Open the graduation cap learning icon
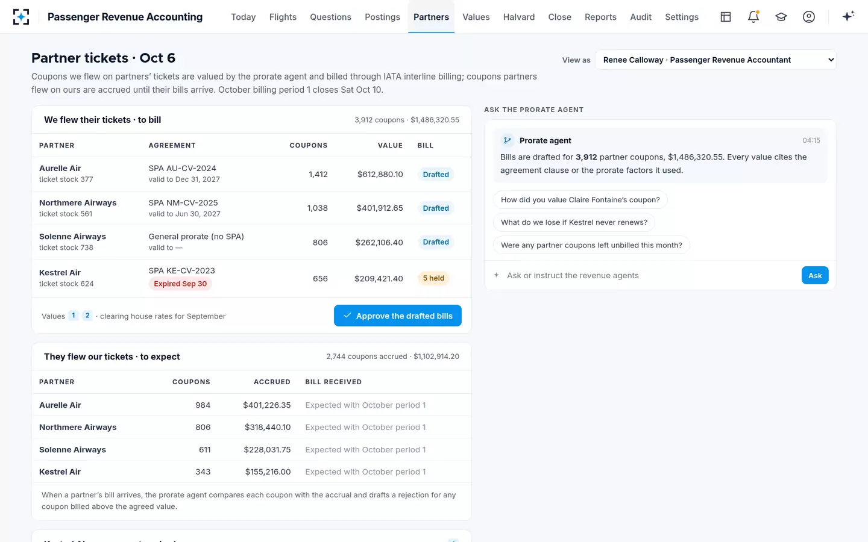This screenshot has height=542, width=868. [781, 17]
